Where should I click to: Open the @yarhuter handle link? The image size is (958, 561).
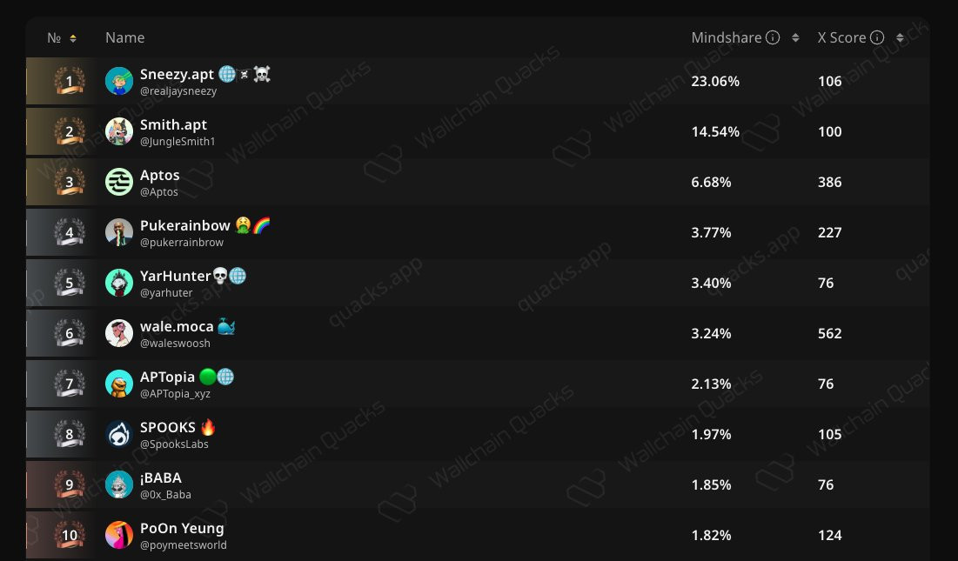(166, 293)
